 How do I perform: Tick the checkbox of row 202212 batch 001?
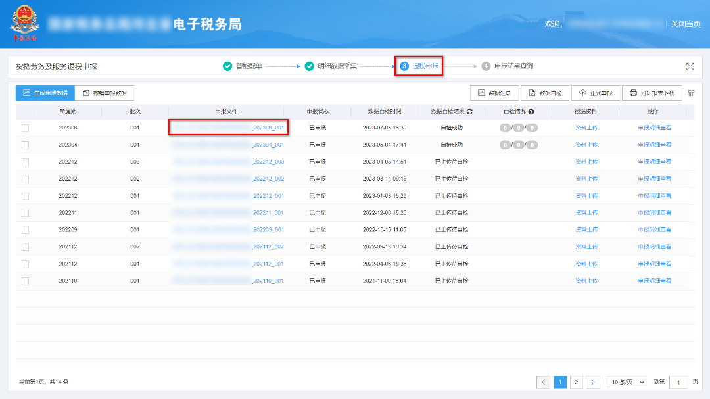(x=26, y=196)
